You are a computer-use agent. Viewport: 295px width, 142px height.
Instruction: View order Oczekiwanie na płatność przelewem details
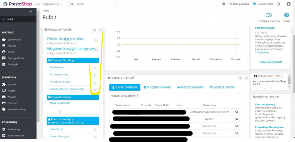(237, 112)
